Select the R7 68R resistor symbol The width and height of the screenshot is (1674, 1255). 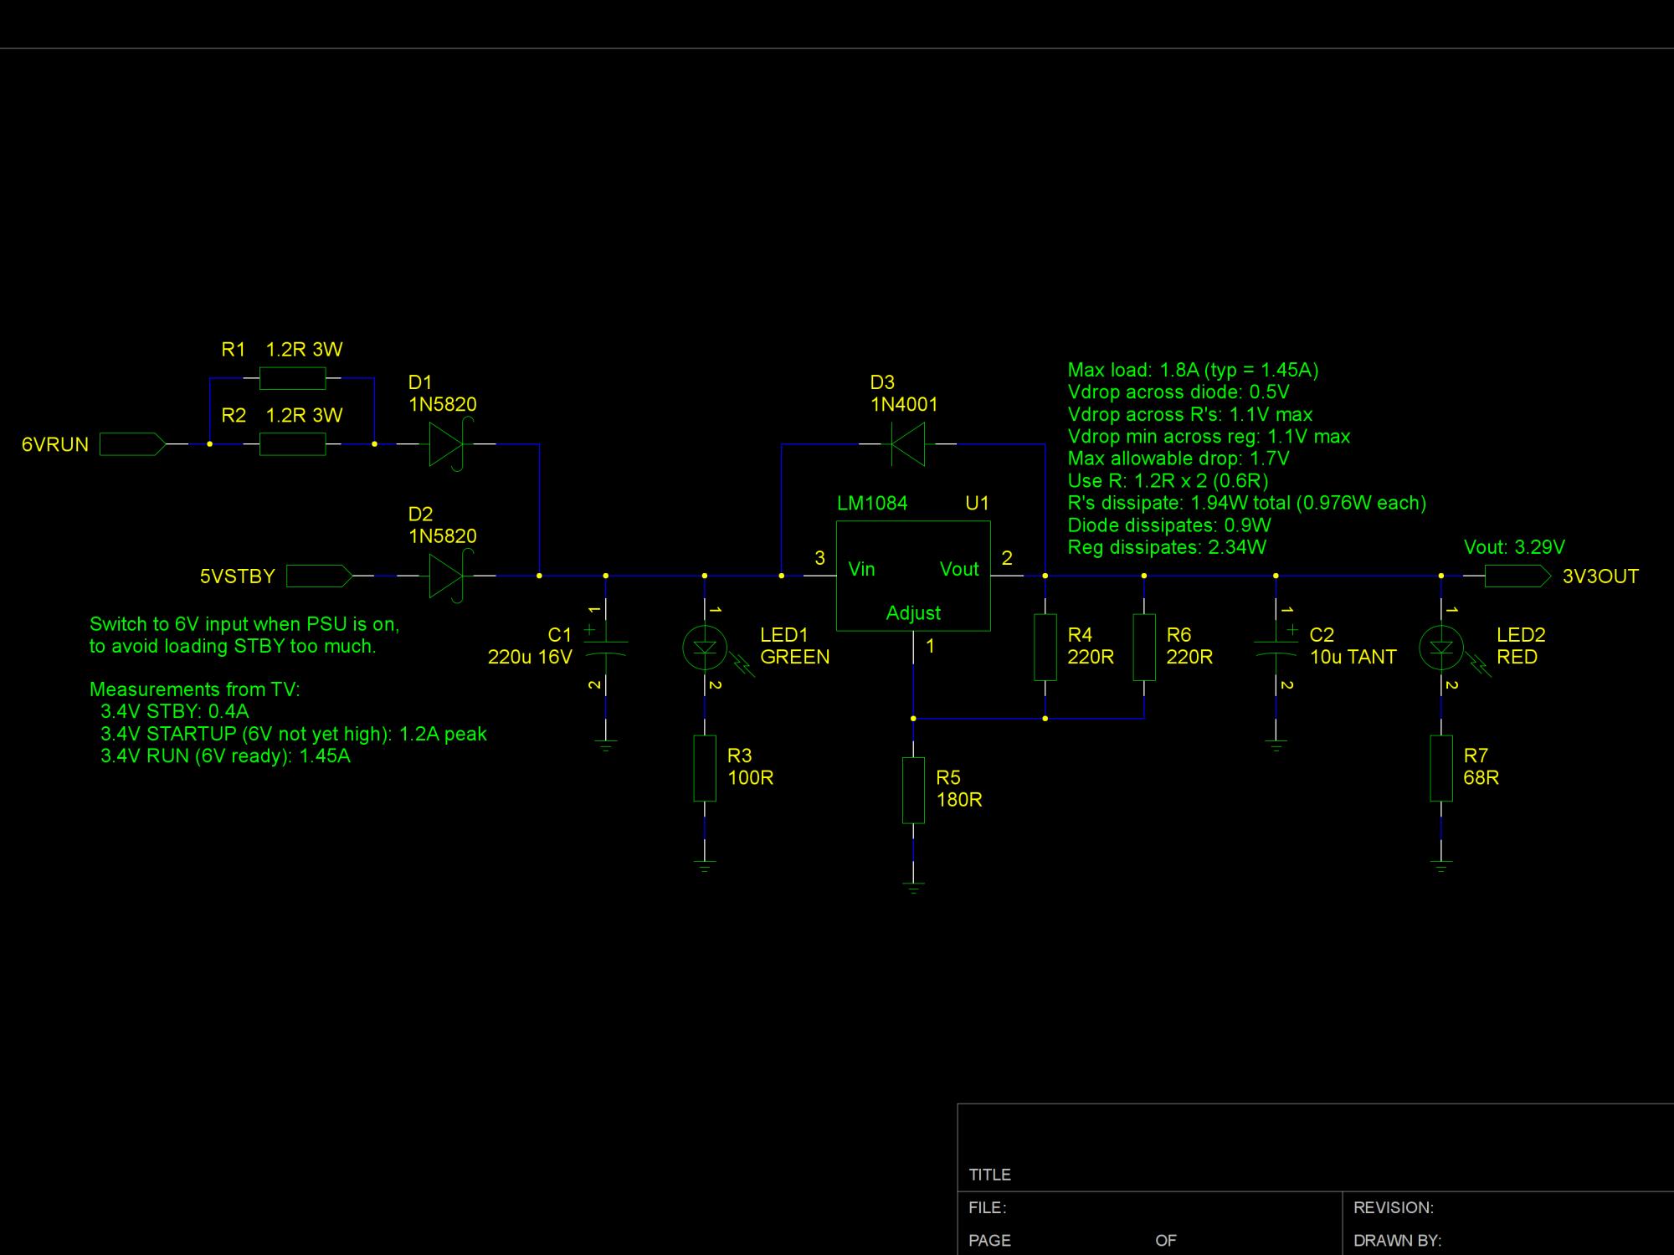pyautogui.click(x=1440, y=768)
